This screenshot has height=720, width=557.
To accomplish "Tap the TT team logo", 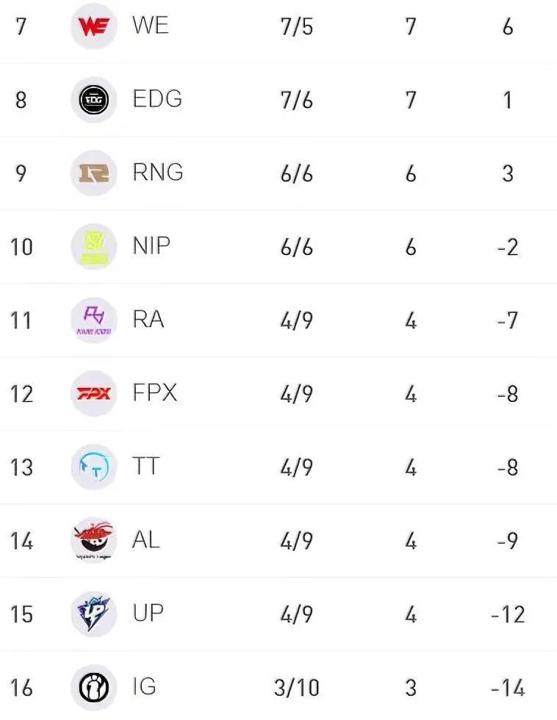I will (94, 467).
